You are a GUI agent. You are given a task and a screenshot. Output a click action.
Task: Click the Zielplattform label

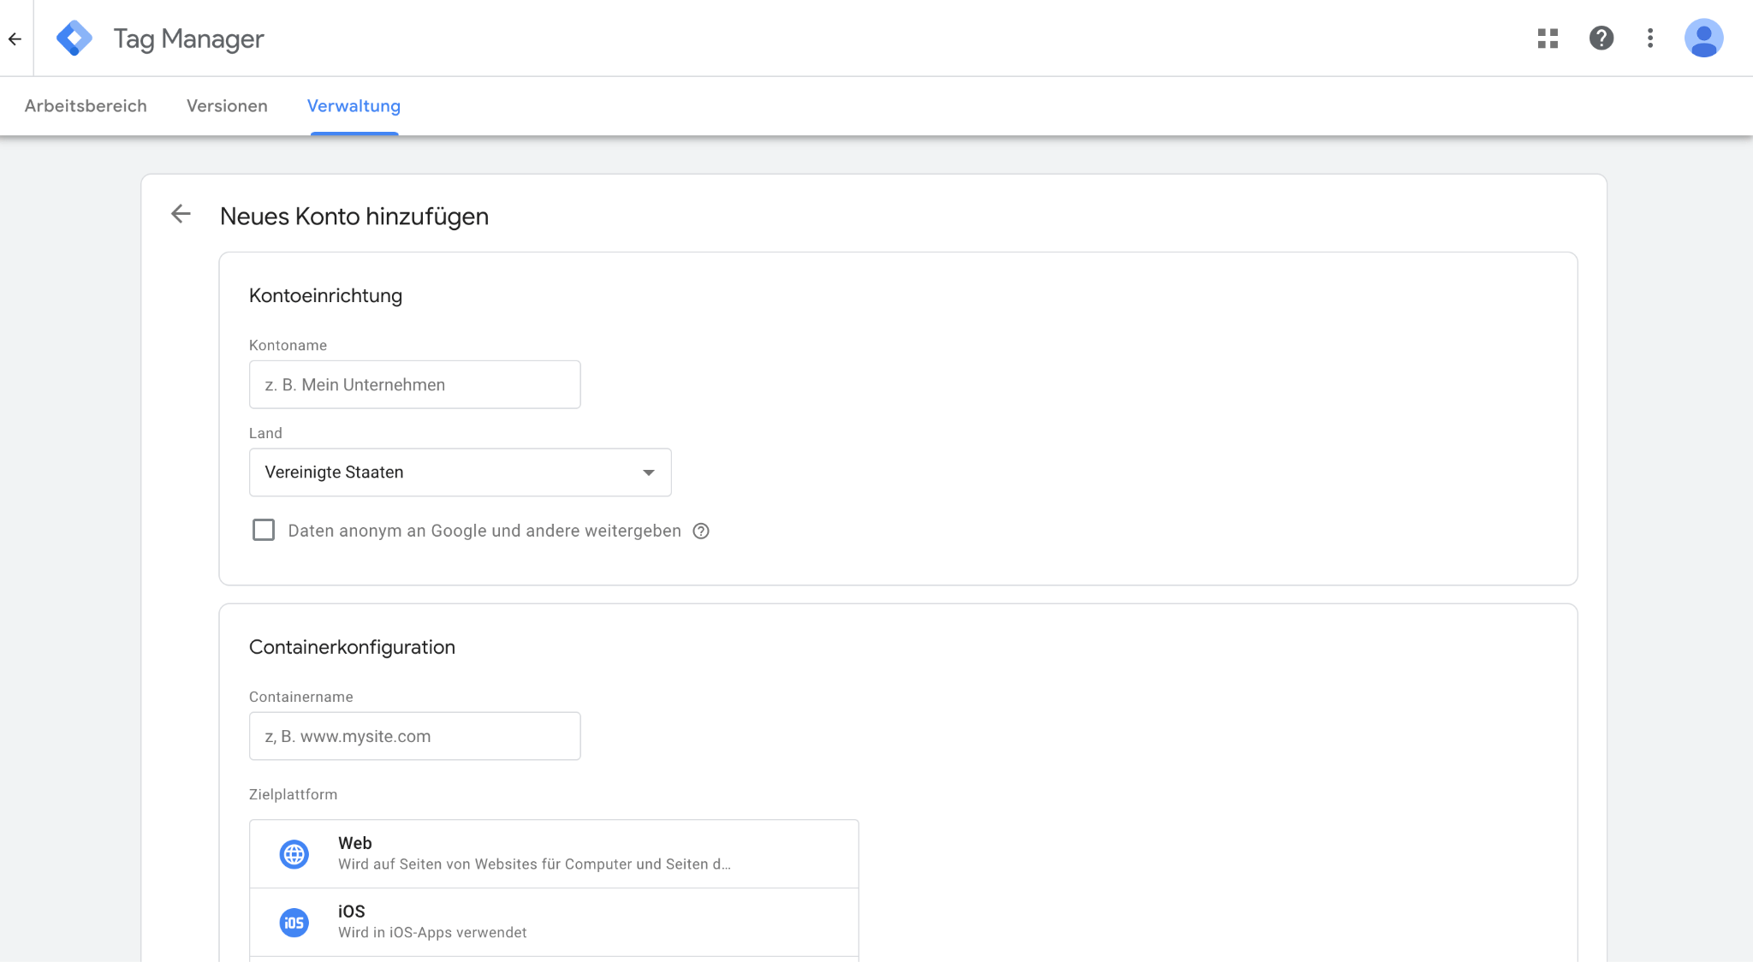click(293, 794)
